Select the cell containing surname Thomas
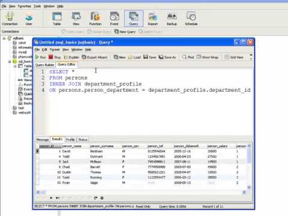This screenshot has height=216, width=288. (106, 172)
